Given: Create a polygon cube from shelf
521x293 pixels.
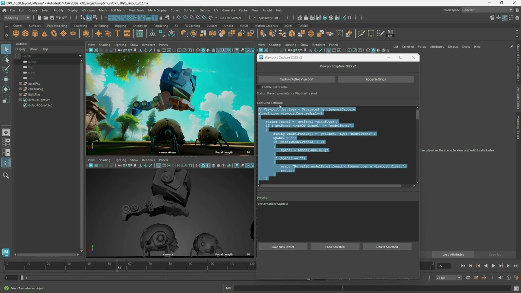Looking at the screenshot, I should [x=25, y=33].
